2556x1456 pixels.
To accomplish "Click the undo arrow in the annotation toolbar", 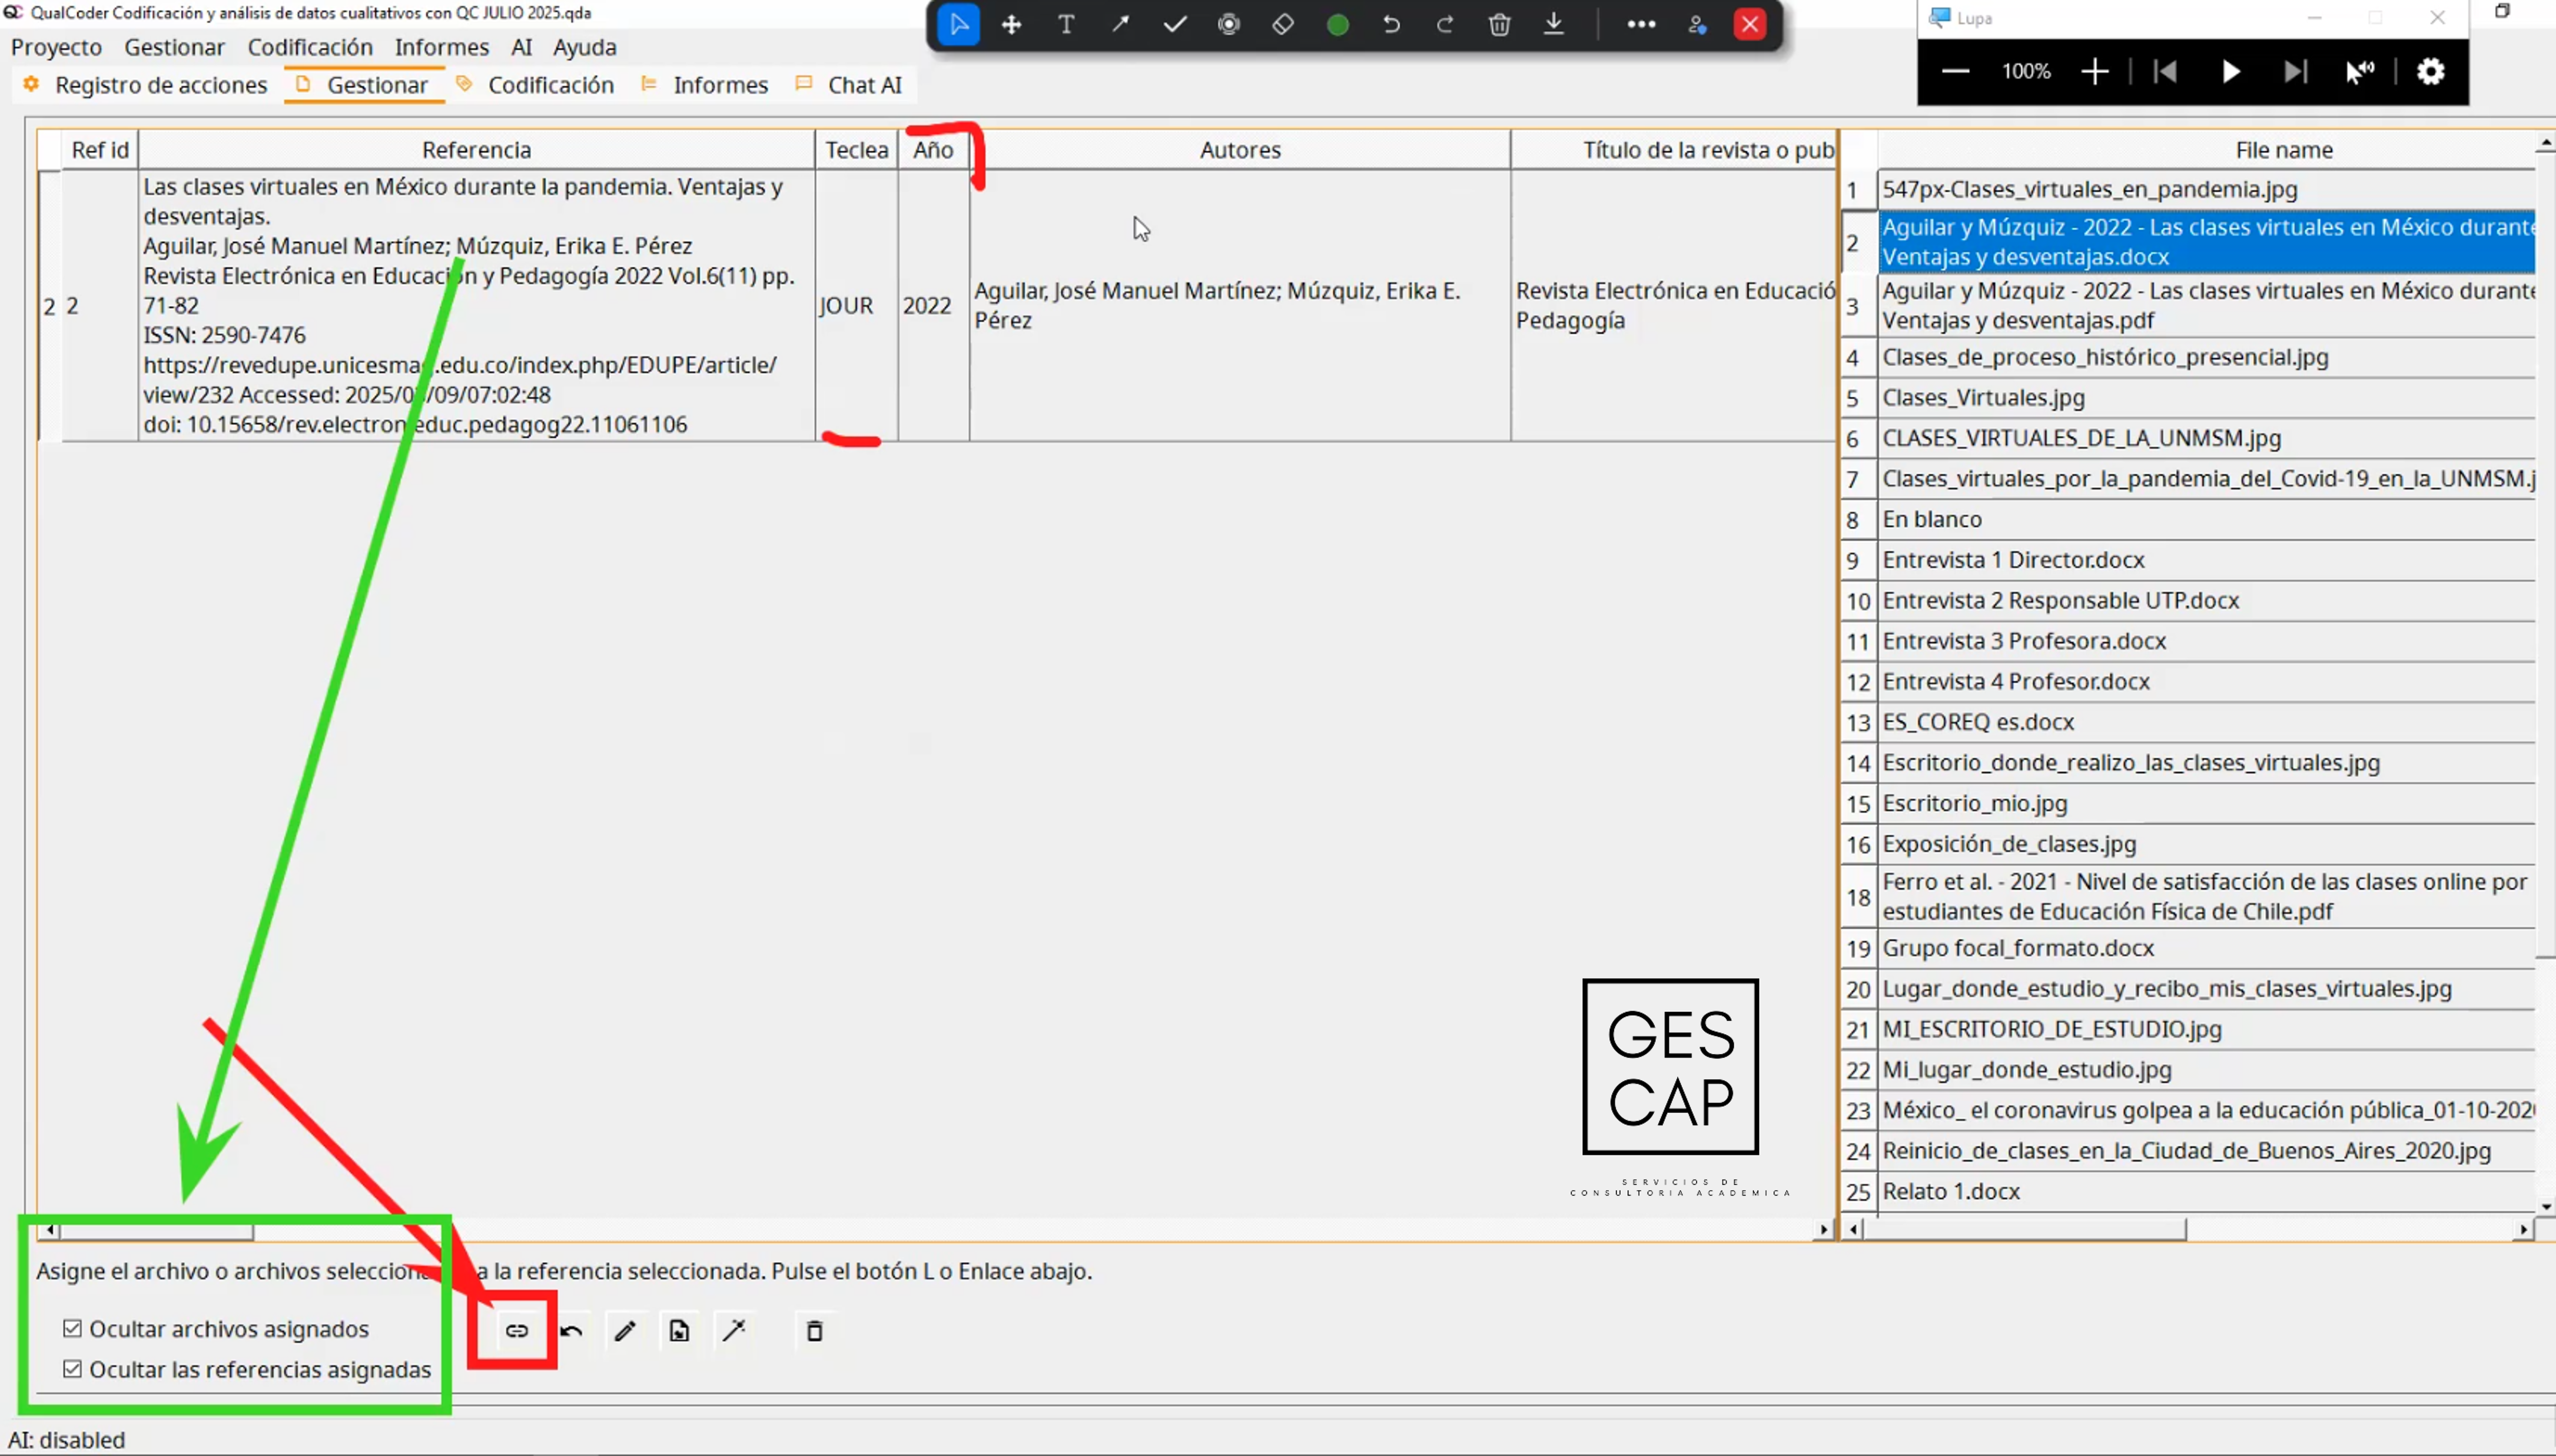I will [1392, 24].
